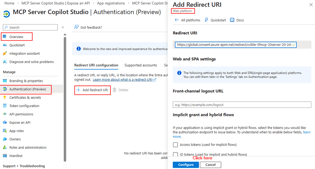Collapse the sidebar with double chevron
Viewport: 315px width, 169px height.
point(63,28)
